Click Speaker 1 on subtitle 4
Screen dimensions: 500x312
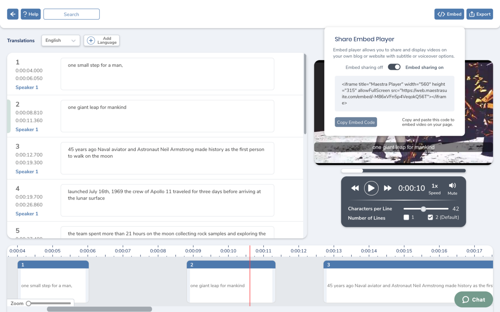click(27, 214)
